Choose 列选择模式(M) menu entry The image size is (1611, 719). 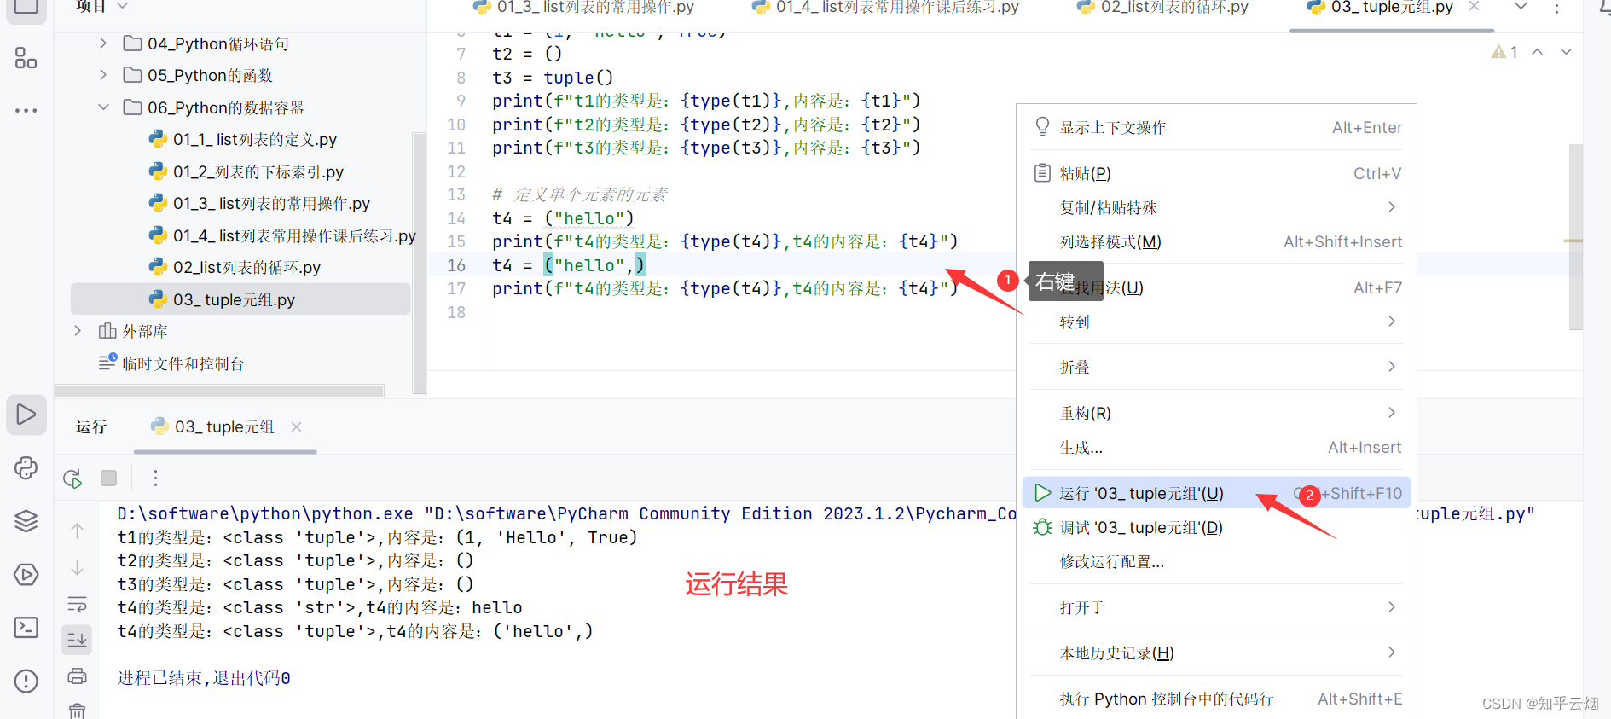[x=1216, y=241]
